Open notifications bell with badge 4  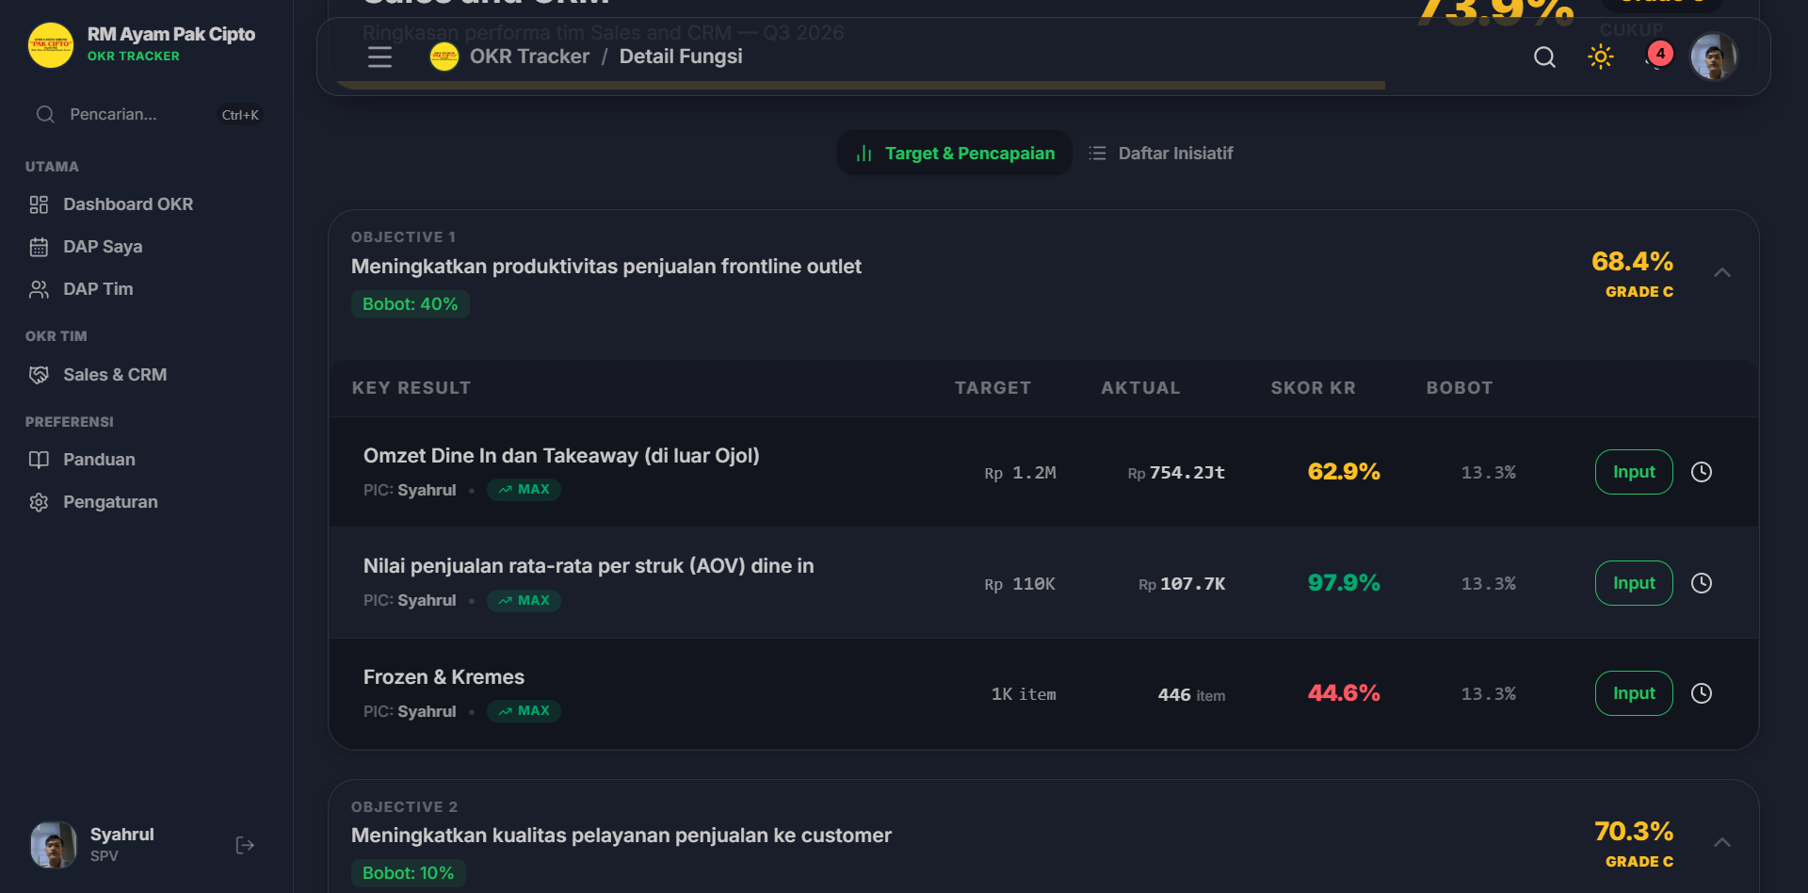1657,57
